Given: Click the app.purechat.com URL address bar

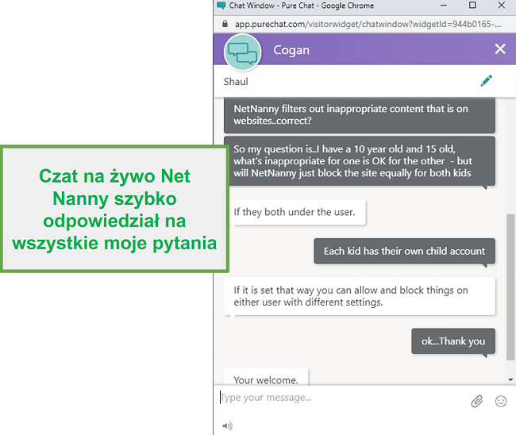Looking at the screenshot, I should 368,24.
